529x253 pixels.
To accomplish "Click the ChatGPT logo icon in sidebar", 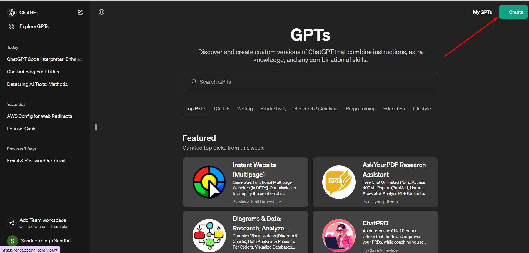I will [12, 12].
